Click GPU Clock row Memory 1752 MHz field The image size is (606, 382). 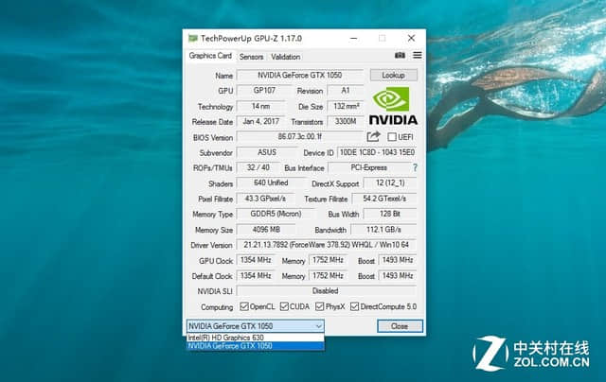(x=328, y=260)
